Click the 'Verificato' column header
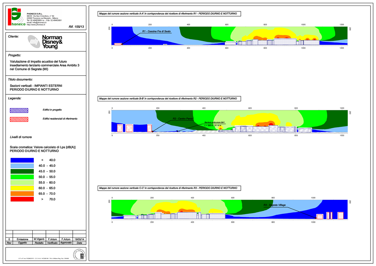The height and width of the screenshot is (266, 376). click(x=53, y=243)
